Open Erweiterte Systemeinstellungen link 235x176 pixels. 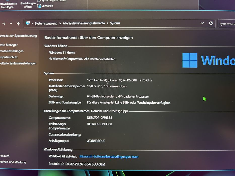tap(18, 63)
